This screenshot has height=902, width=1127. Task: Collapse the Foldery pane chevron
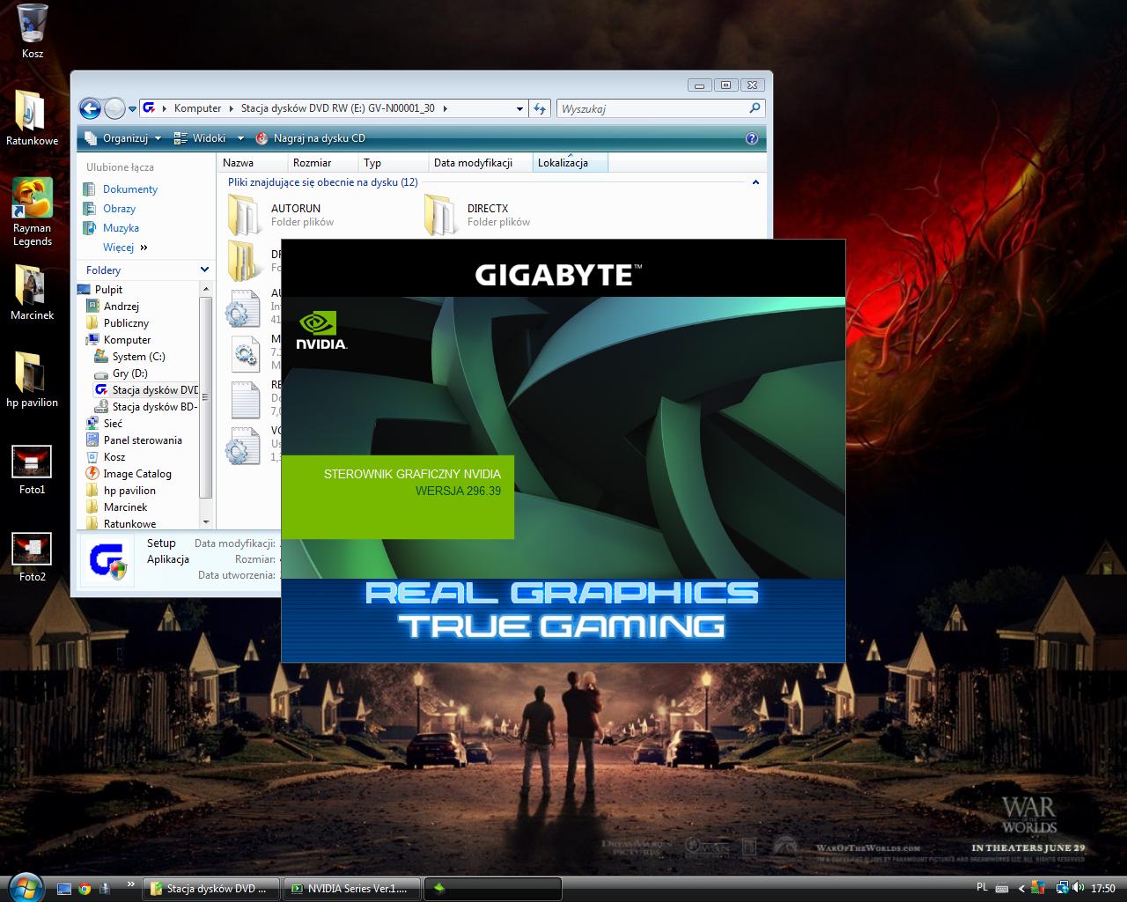pos(204,270)
